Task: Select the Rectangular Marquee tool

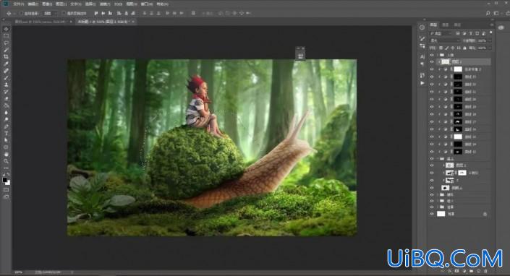Action: point(7,36)
